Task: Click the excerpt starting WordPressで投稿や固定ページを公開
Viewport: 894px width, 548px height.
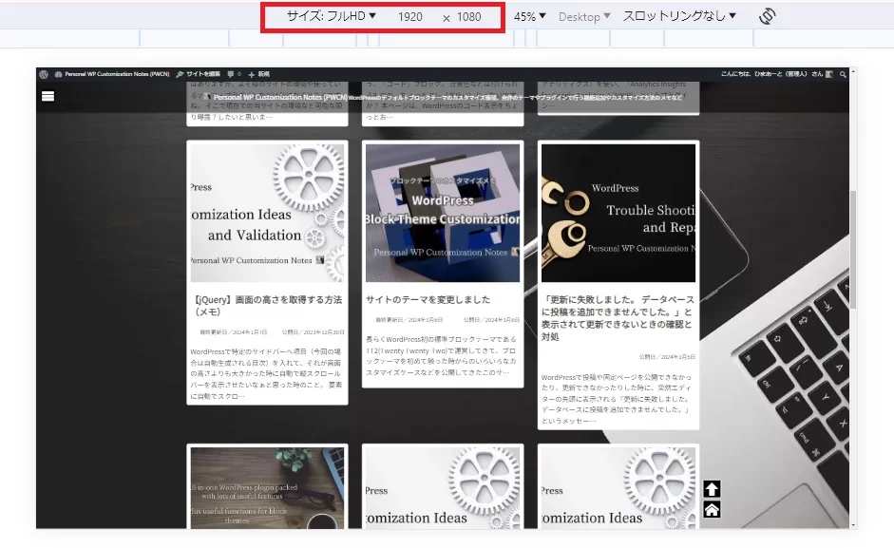Action: [617, 399]
